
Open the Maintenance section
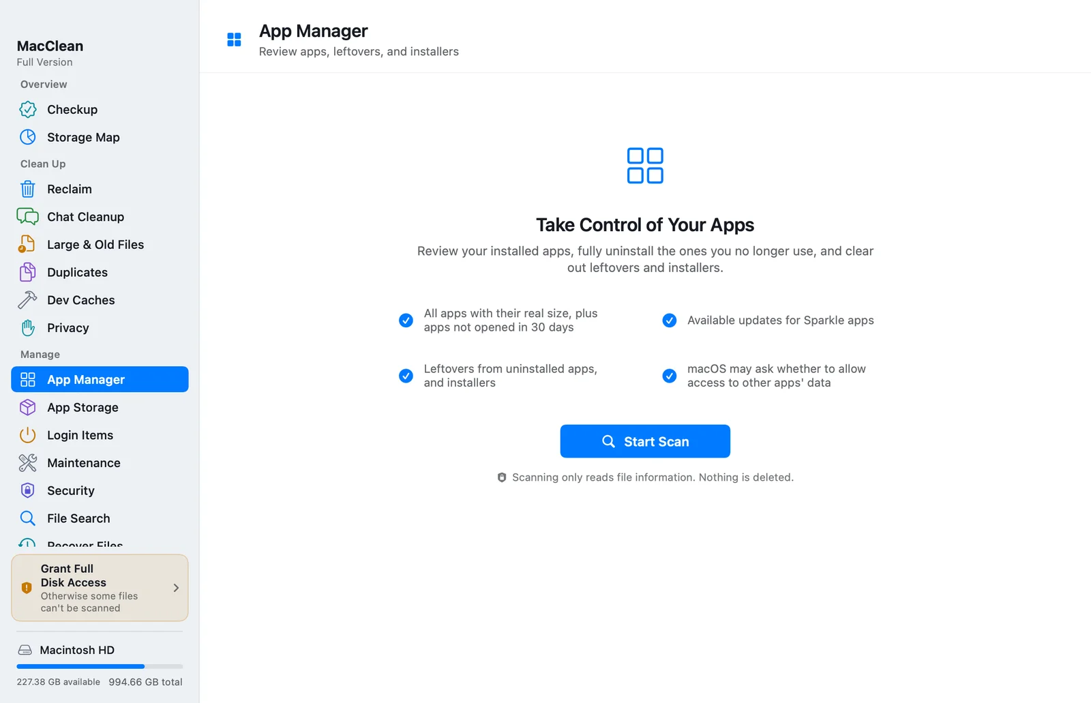coord(100,463)
